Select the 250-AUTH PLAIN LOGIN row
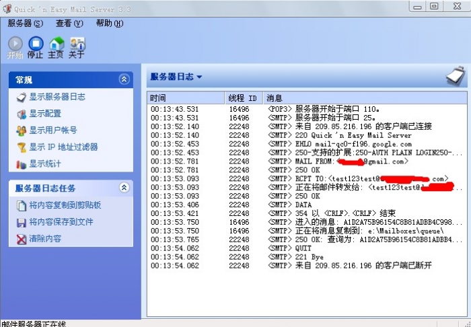Image resolution: width=471 pixels, height=327 pixels. (x=307, y=153)
